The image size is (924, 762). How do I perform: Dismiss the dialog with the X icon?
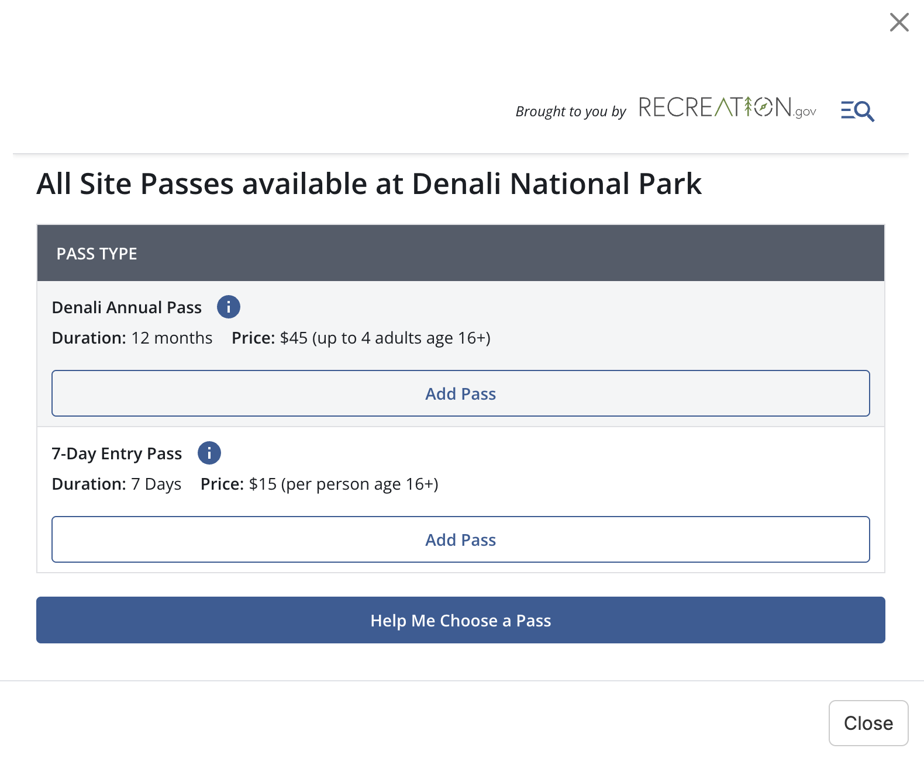(899, 22)
